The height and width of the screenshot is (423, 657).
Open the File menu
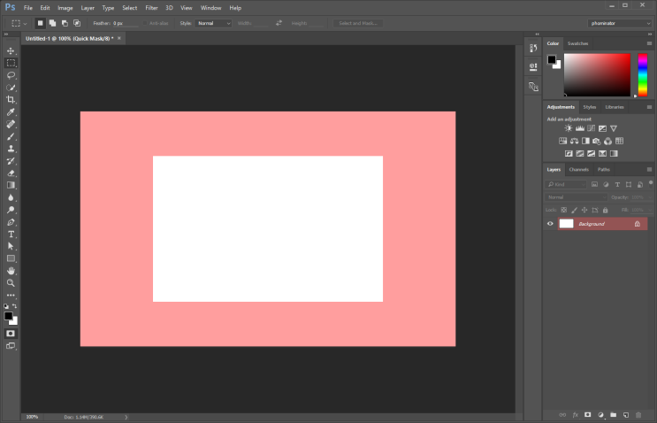point(28,8)
